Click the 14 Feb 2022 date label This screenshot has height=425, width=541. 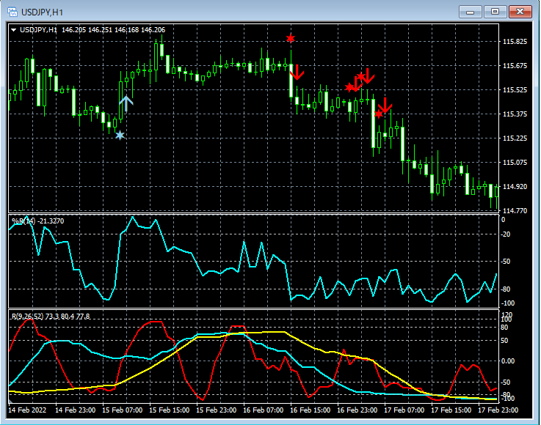coord(29,410)
